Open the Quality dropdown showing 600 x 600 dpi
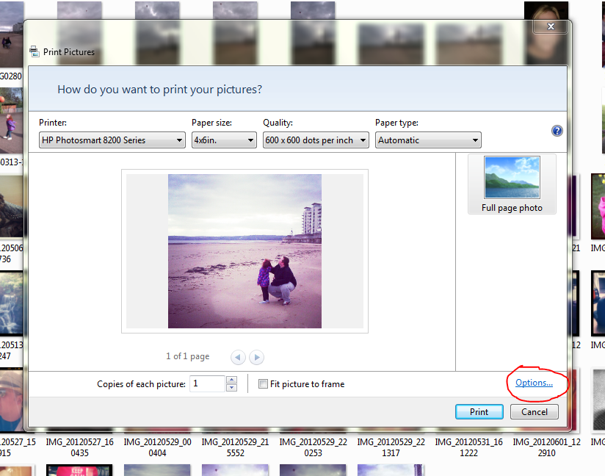 (x=316, y=140)
